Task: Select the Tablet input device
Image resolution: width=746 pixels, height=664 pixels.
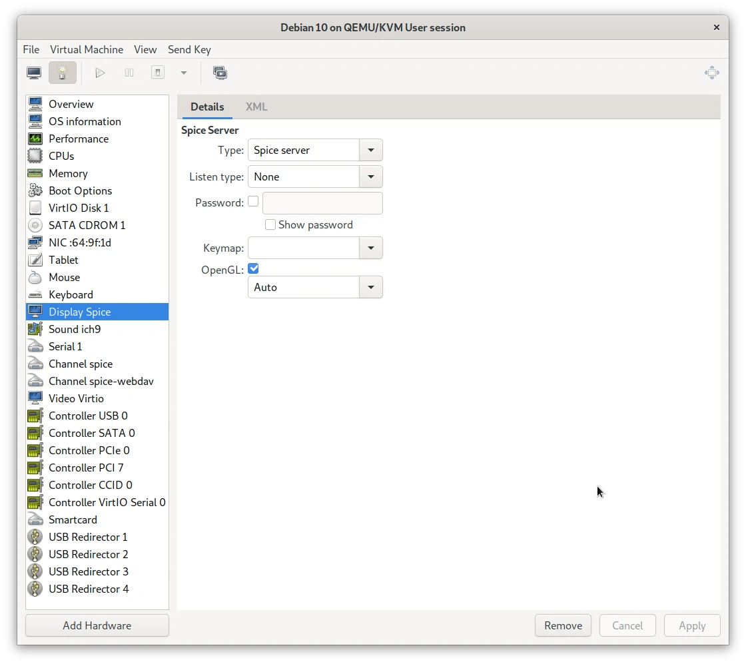Action: tap(97, 260)
